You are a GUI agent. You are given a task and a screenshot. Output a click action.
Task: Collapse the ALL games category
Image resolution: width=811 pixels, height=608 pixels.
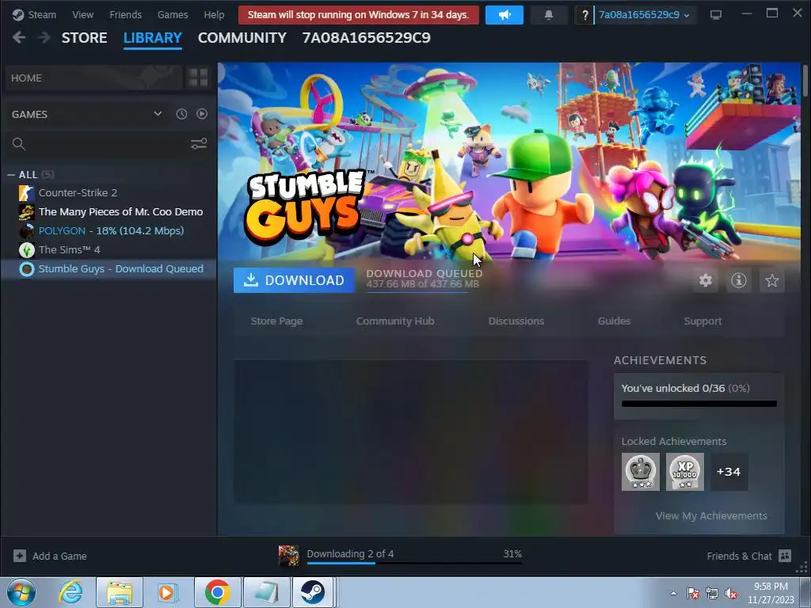pyautogui.click(x=11, y=175)
